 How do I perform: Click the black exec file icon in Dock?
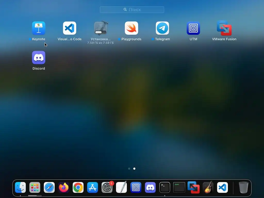(x=179, y=187)
